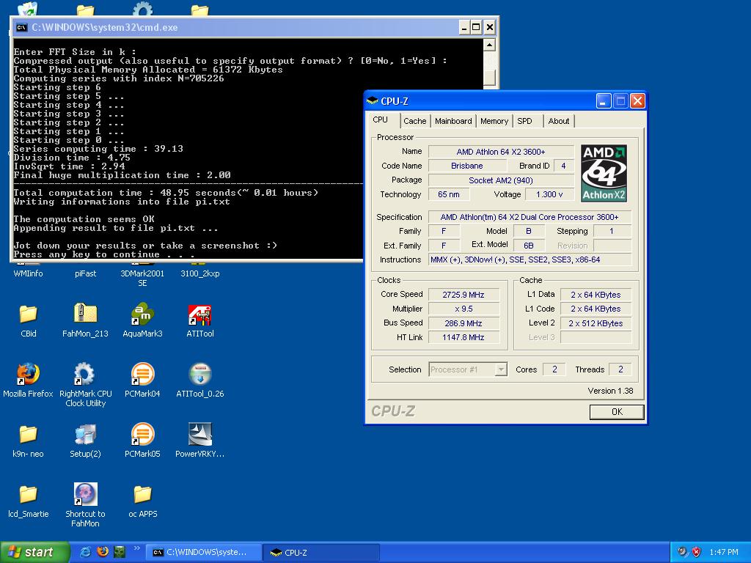The width and height of the screenshot is (751, 563).
Task: Activate cmd.exe taskbar button
Action: tap(204, 553)
